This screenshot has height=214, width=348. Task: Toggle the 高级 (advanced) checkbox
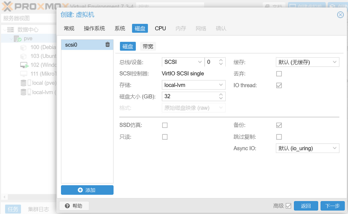tap(288, 206)
